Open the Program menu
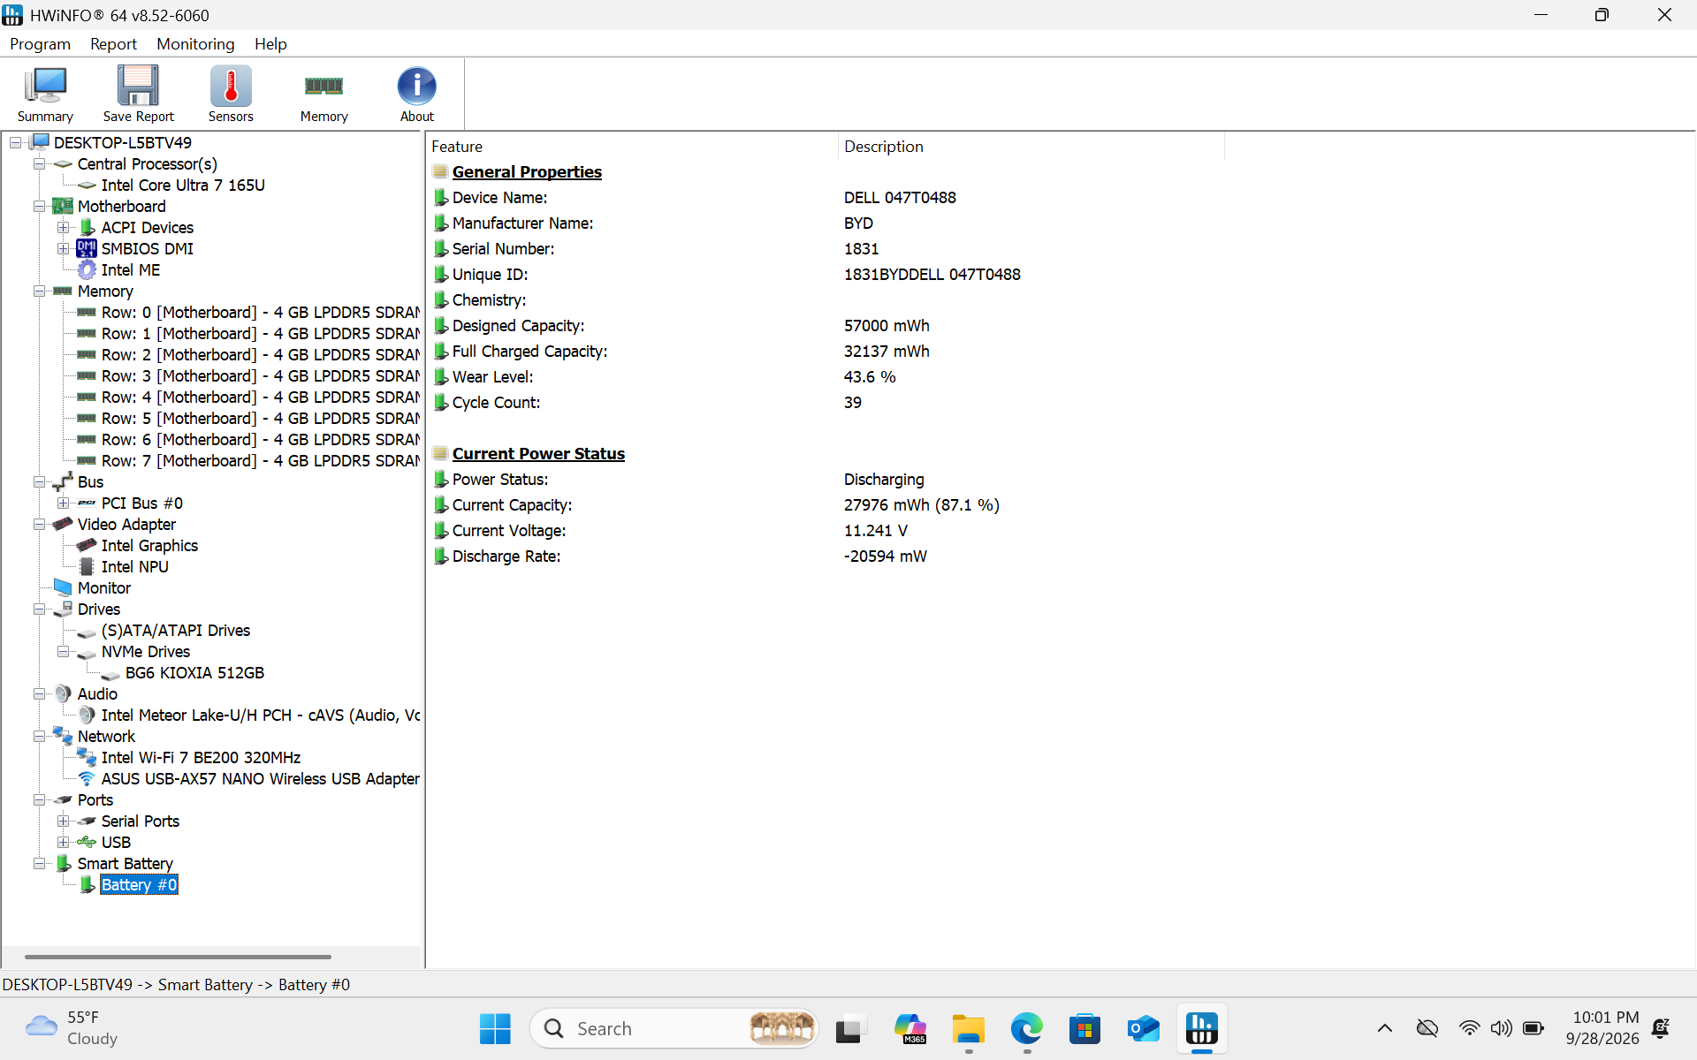This screenshot has width=1697, height=1060. pos(40,44)
